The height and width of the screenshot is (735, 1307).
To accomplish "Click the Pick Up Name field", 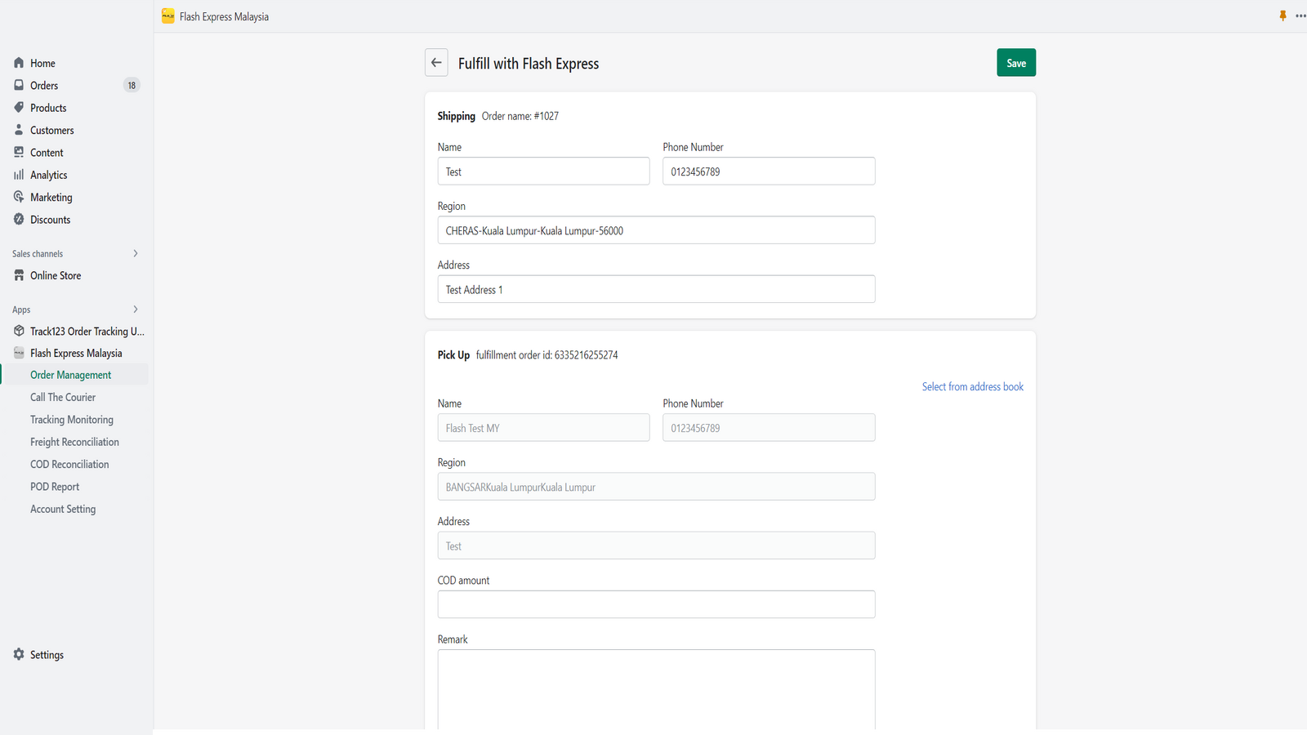I will 543,428.
